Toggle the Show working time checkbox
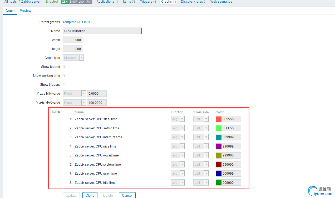 (x=64, y=76)
